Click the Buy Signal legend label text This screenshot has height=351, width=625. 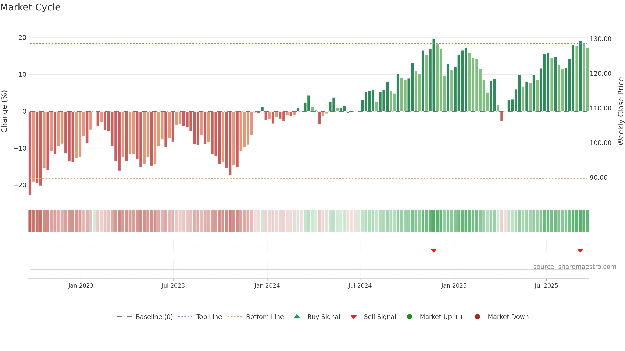[324, 317]
